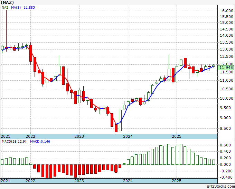Click the 14.000 price axis label
Image resolution: width=235 pixels, height=189 pixels.
(226, 35)
